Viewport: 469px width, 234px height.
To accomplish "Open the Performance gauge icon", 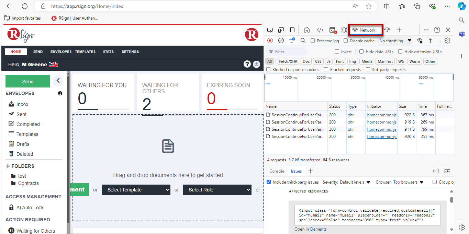I will pos(387,30).
